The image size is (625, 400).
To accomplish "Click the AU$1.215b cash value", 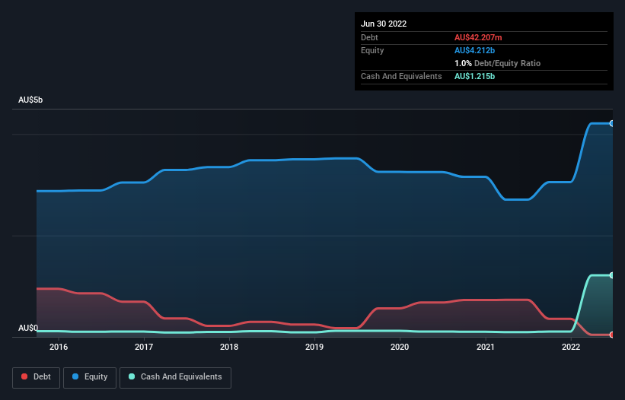I will 474,76.
